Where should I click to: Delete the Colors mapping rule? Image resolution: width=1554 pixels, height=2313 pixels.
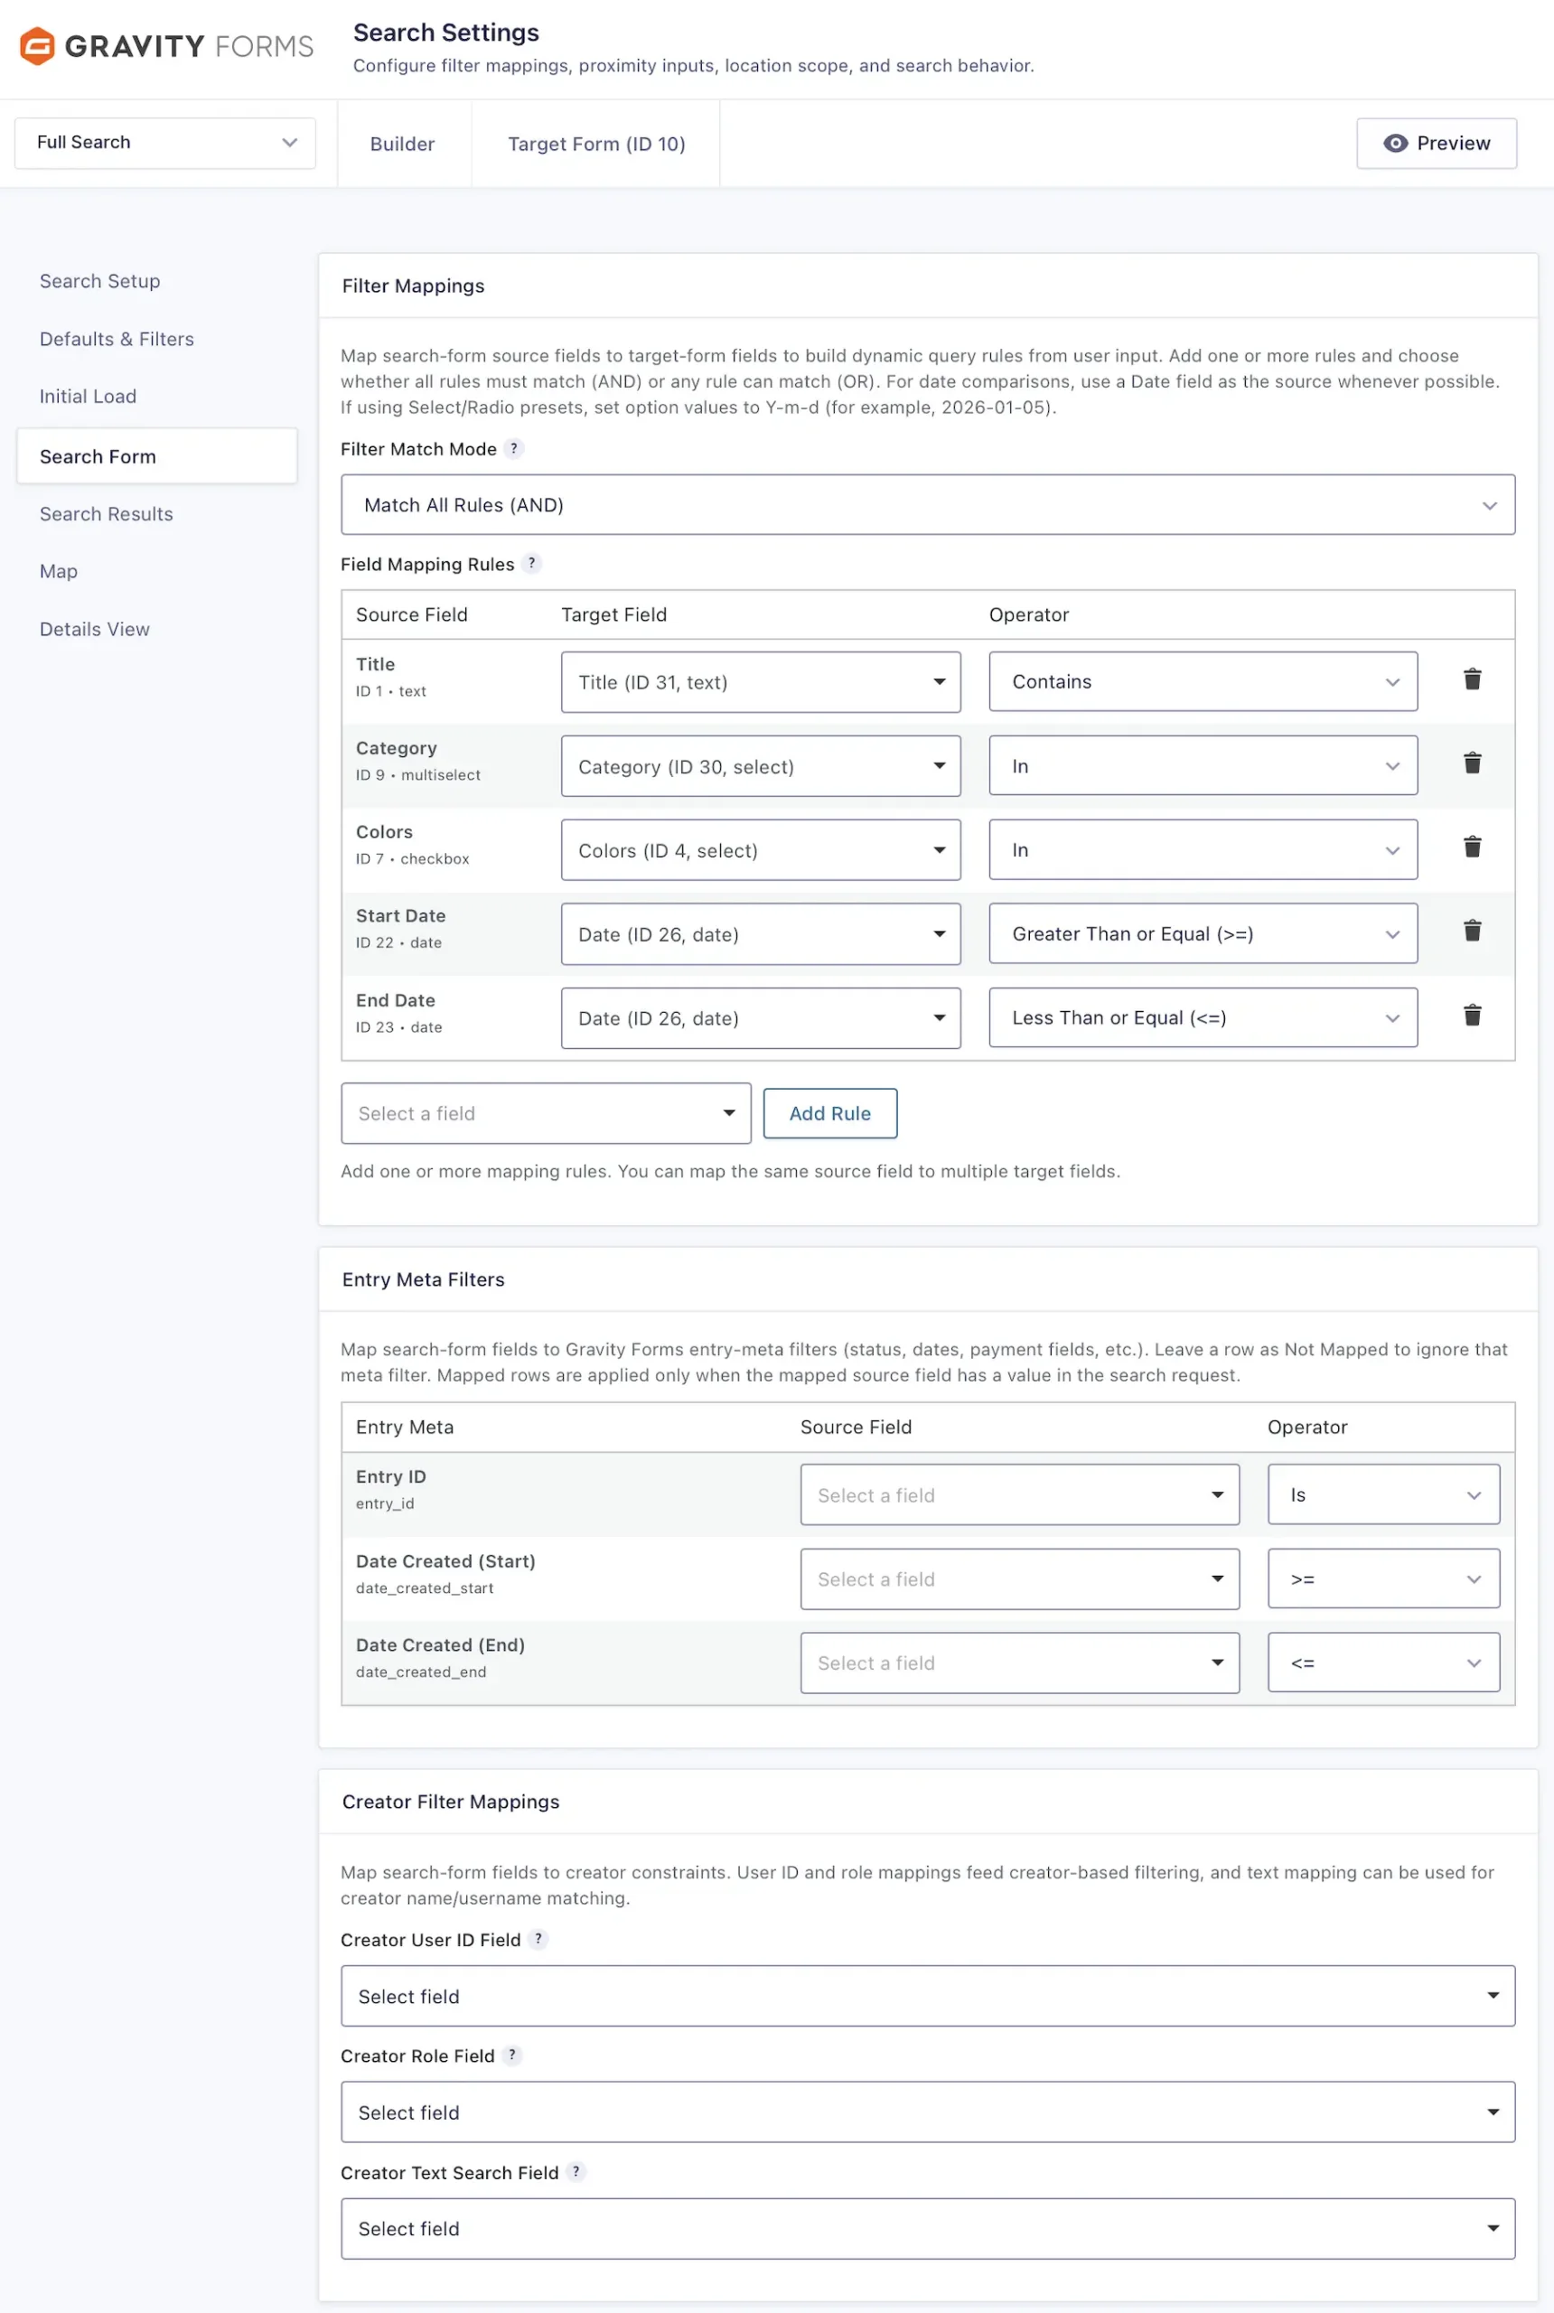[x=1472, y=847]
